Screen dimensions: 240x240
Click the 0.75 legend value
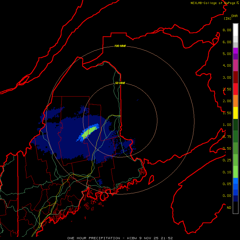227,137
